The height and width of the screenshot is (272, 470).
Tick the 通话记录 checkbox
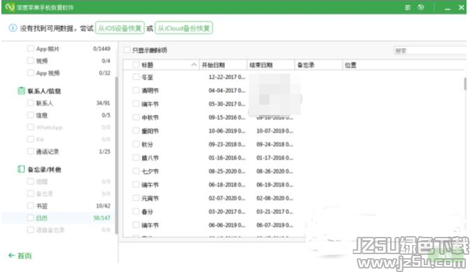(x=30, y=151)
